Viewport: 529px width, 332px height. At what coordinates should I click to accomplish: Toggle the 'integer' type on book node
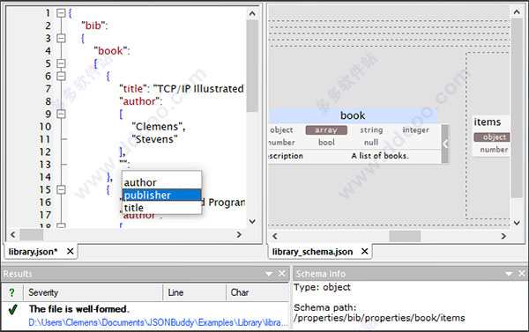point(415,130)
